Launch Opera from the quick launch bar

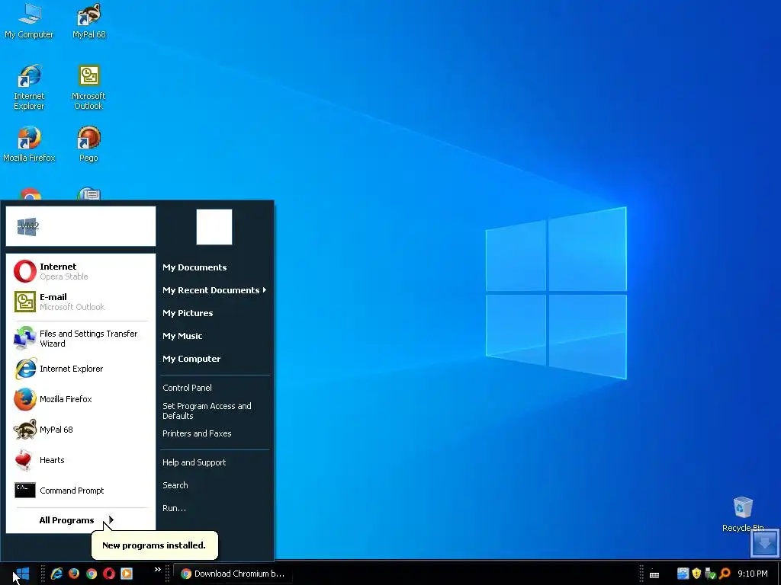pyautogui.click(x=109, y=574)
